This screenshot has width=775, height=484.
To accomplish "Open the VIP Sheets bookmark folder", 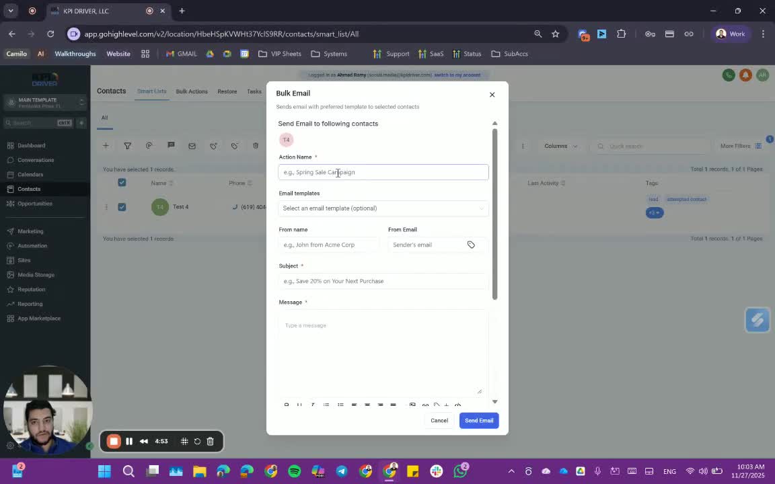I will (280, 54).
